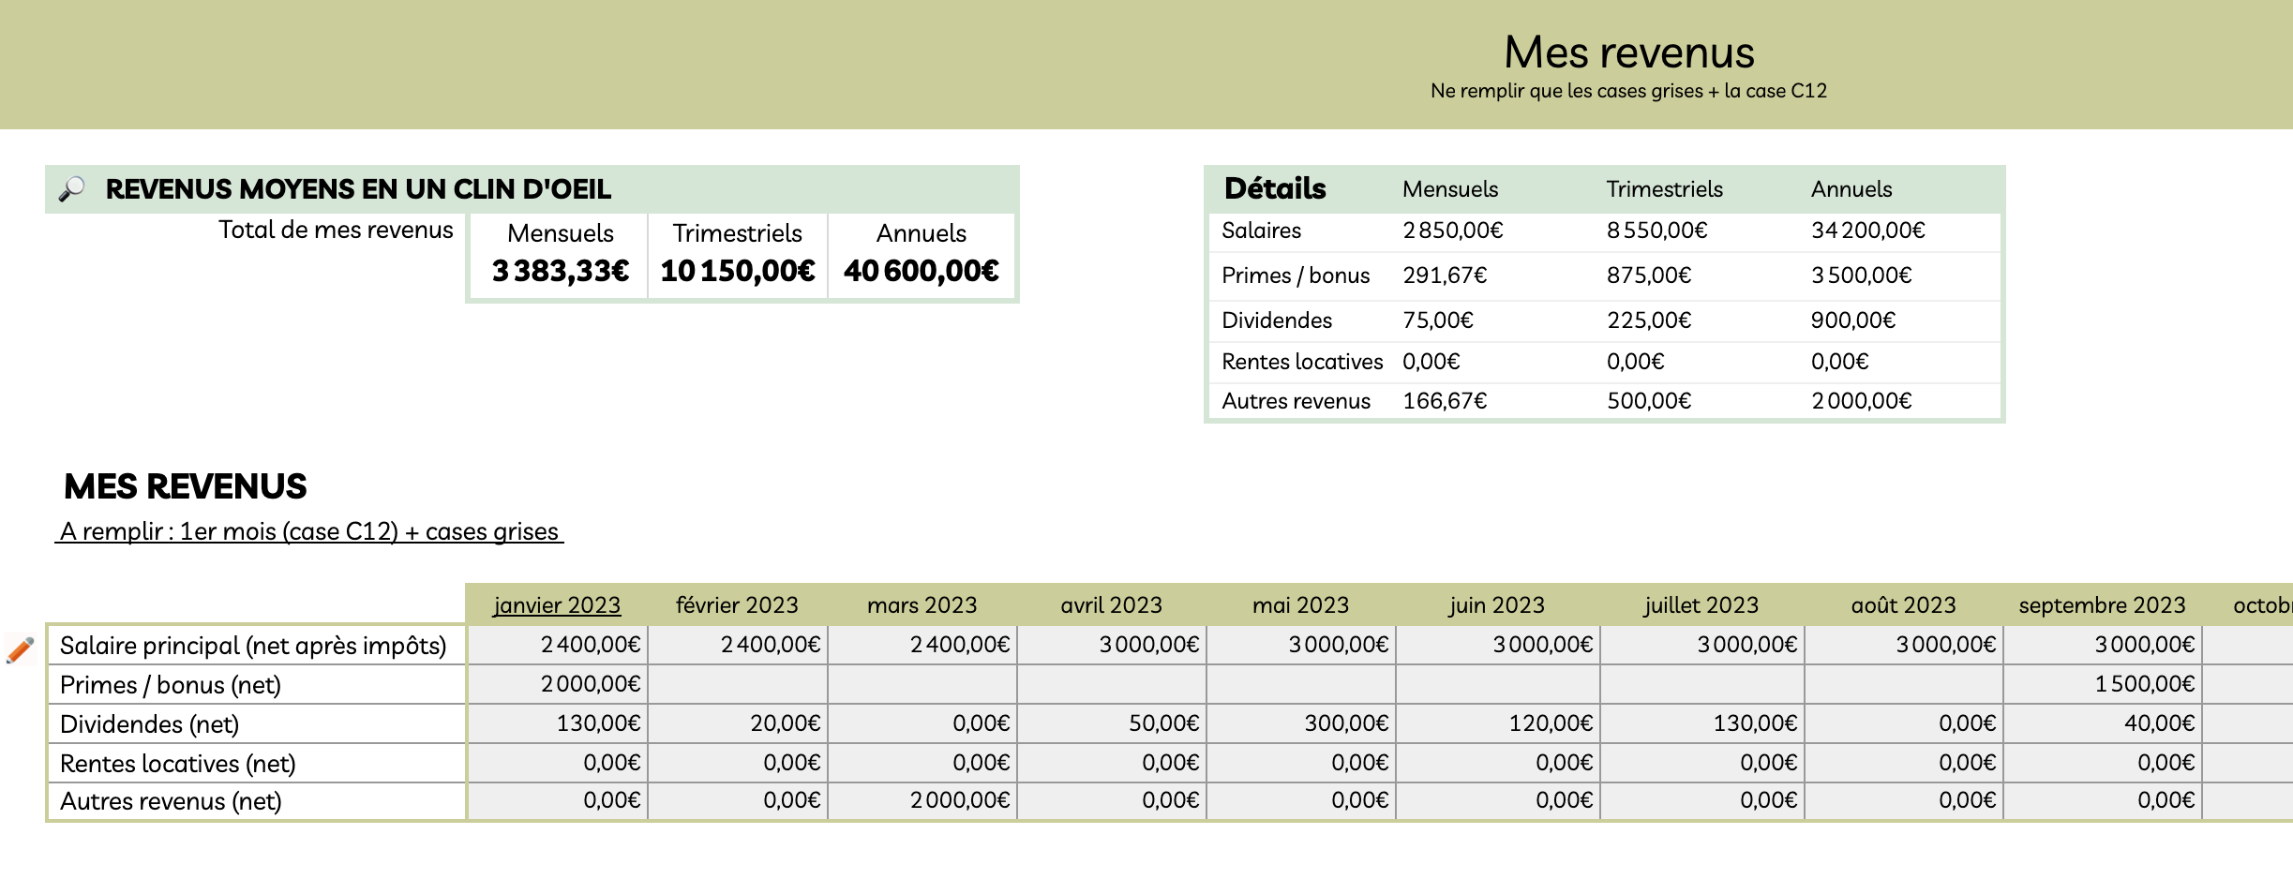Edit March Autres revenus cell 2 000,00€
The height and width of the screenshot is (879, 2293).
923,800
